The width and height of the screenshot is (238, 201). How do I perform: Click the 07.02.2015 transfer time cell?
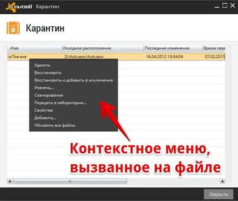pyautogui.click(x=215, y=57)
